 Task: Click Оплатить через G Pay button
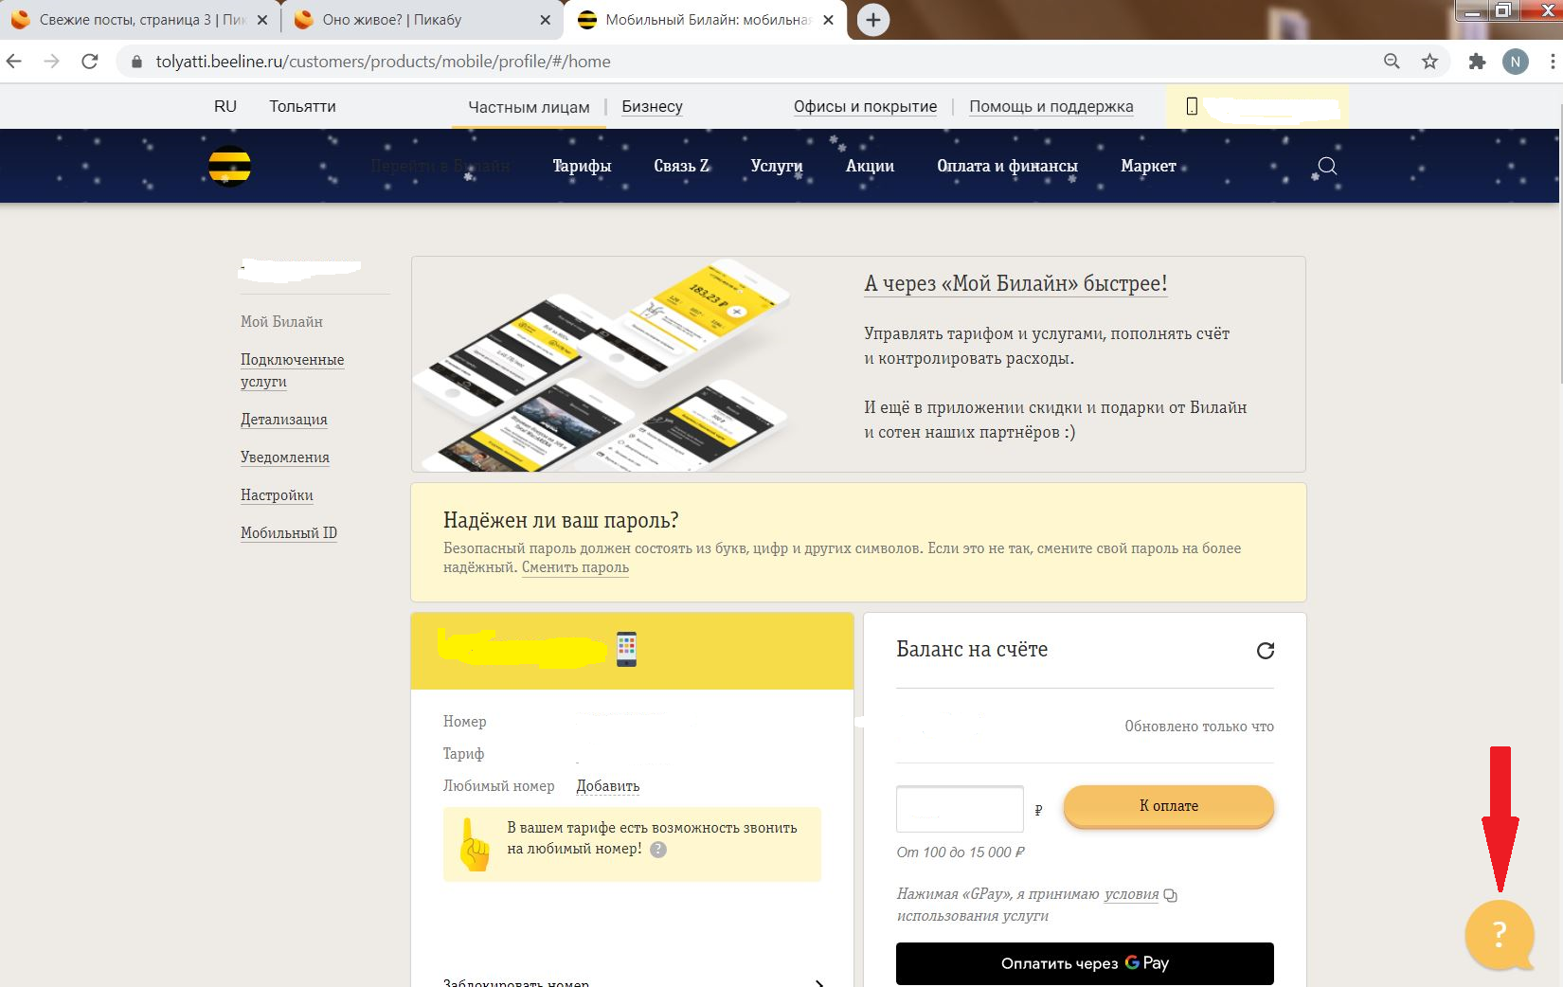click(1085, 963)
